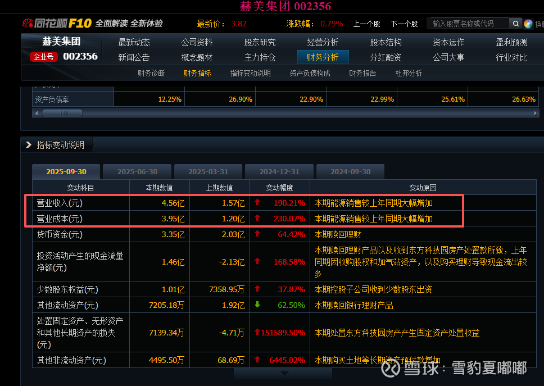The width and height of the screenshot is (544, 386).
Task: Click the 190.21% change value
Action: pyautogui.click(x=289, y=203)
